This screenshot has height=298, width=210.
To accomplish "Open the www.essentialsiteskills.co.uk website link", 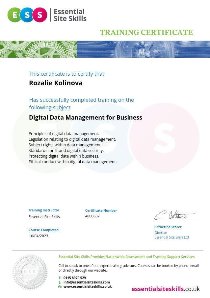I will coord(87,287).
